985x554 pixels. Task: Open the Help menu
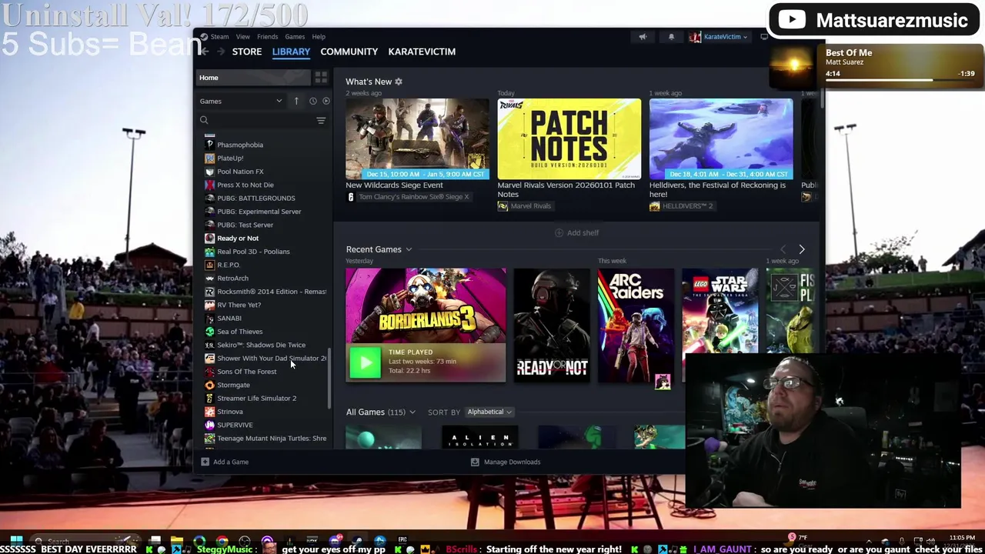pos(319,37)
